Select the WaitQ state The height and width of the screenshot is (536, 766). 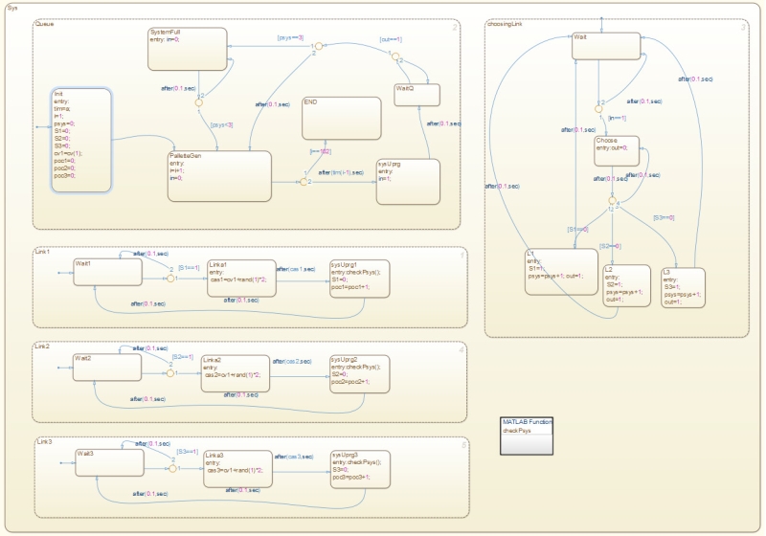tap(417, 95)
